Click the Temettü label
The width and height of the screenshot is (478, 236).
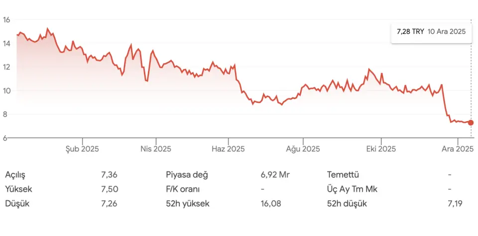click(x=343, y=175)
